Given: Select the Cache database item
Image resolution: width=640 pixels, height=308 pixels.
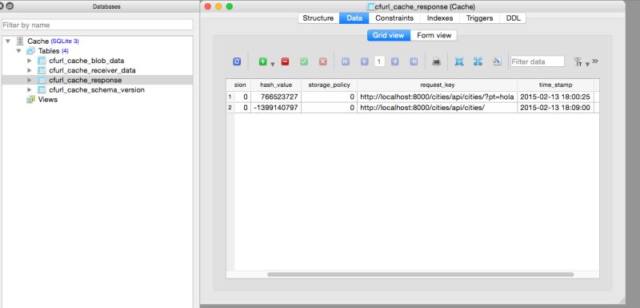Looking at the screenshot, I should tap(38, 41).
